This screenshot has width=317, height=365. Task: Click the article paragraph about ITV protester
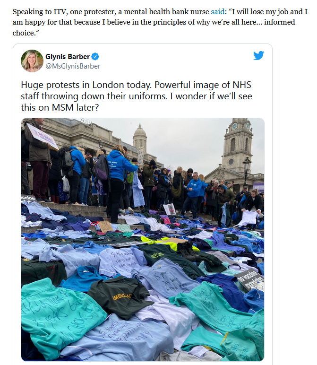[160, 22]
